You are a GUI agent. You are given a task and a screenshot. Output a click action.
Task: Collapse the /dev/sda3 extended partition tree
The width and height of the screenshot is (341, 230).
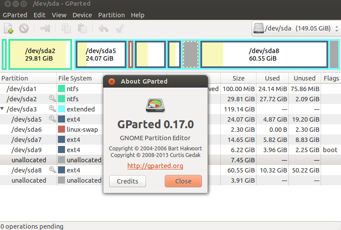click(2, 108)
